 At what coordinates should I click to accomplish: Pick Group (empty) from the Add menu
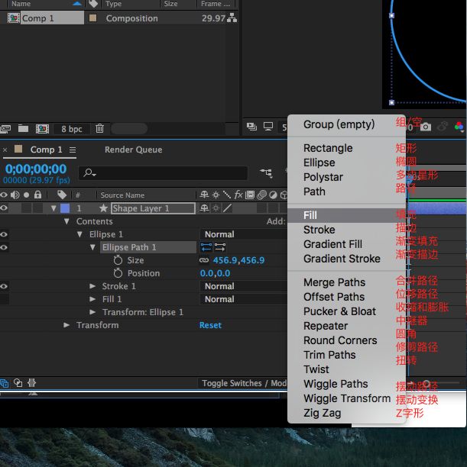[x=347, y=124]
